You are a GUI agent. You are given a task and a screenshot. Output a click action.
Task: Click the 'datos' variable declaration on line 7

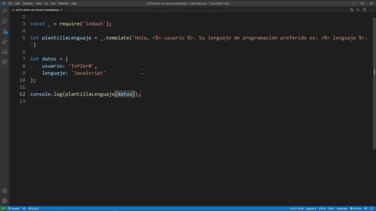click(x=49, y=59)
